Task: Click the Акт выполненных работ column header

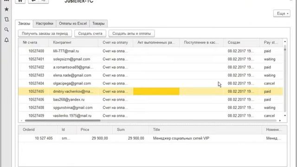Action: 156,42
